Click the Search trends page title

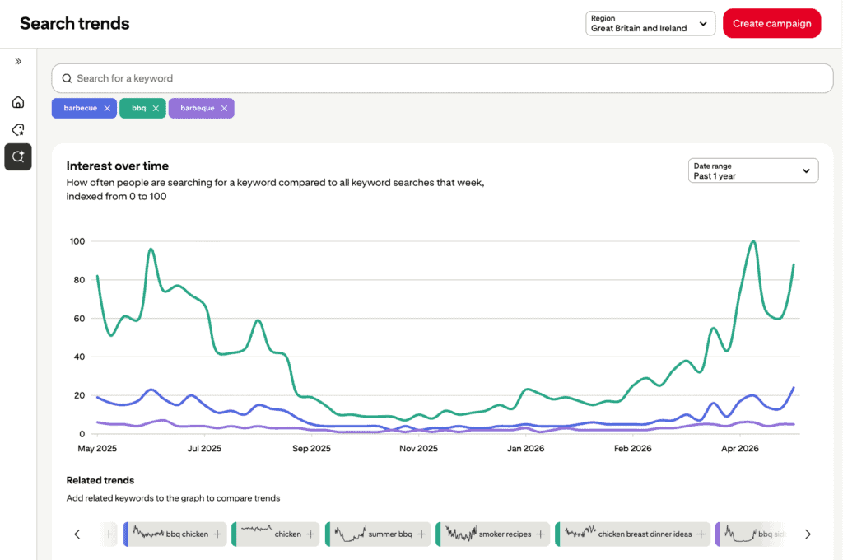click(x=75, y=24)
